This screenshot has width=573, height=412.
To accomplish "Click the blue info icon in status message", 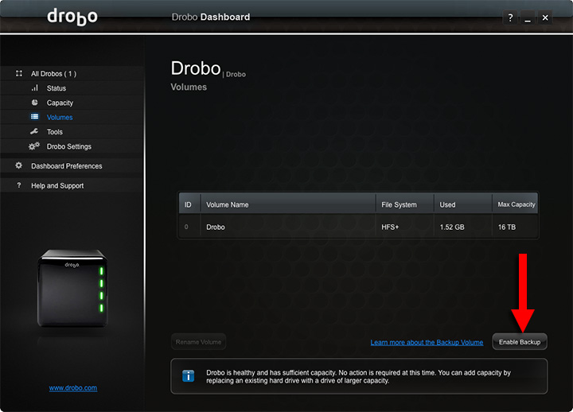I will click(x=188, y=376).
